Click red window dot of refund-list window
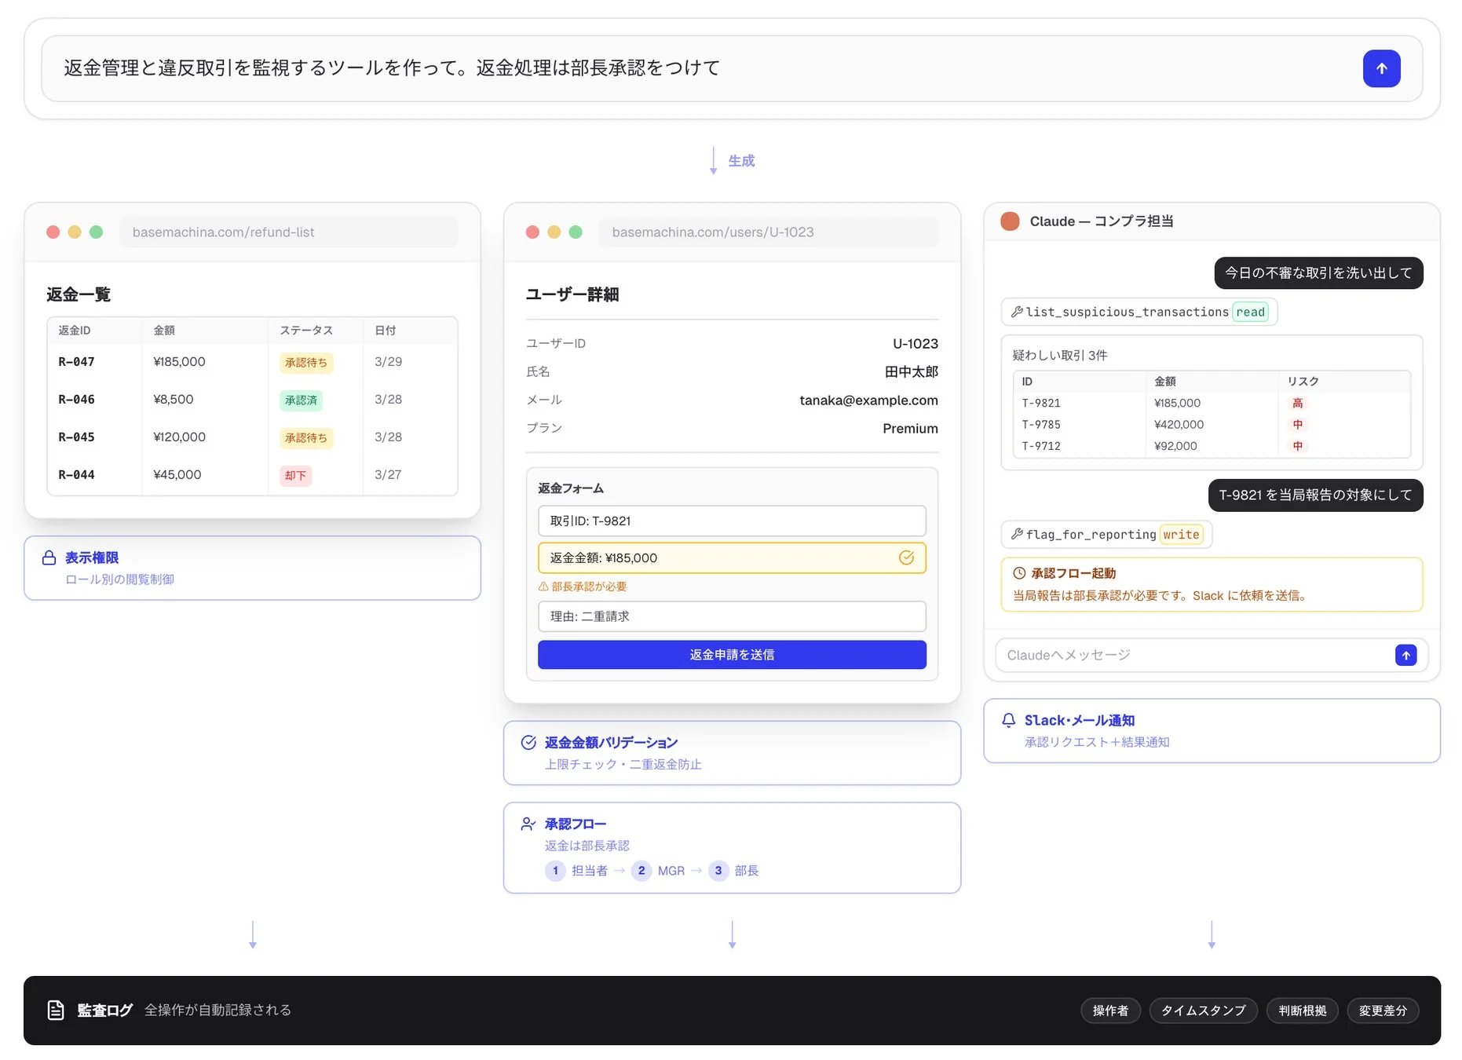1462x1060 pixels. pos(53,232)
